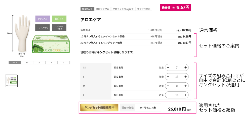Click the 通常価格 row label in price table
Image resolution: width=251 pixels, height=118 pixels.
(x=85, y=30)
